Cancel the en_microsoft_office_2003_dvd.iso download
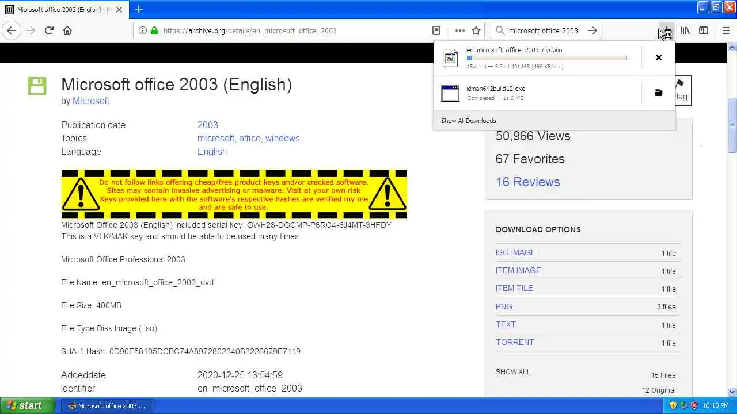 pos(659,57)
